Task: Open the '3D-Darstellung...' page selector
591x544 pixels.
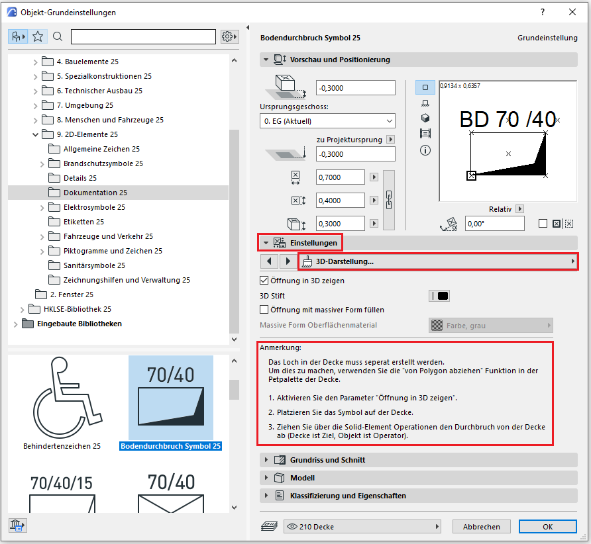Action: point(437,261)
